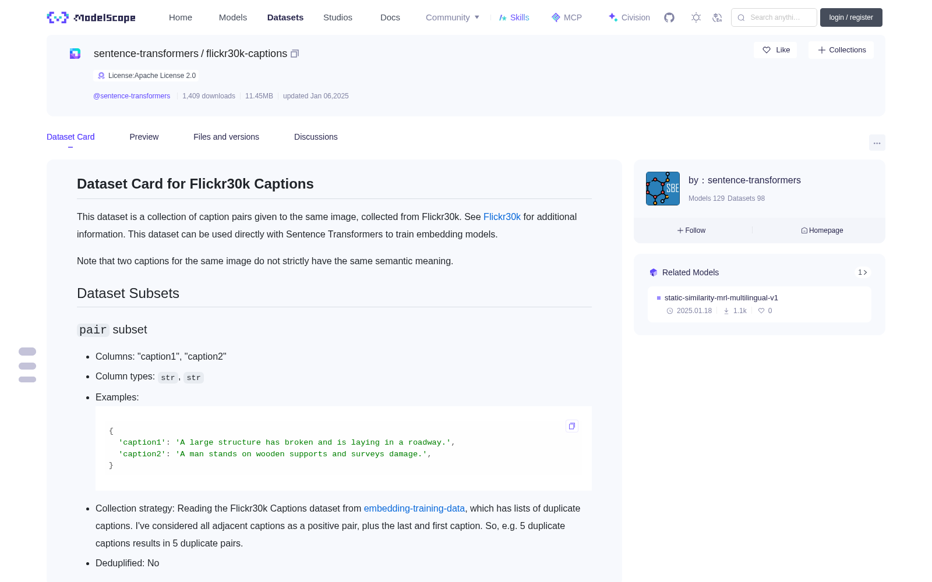Click the ModelScope logo
The height and width of the screenshot is (582, 932).
91,17
